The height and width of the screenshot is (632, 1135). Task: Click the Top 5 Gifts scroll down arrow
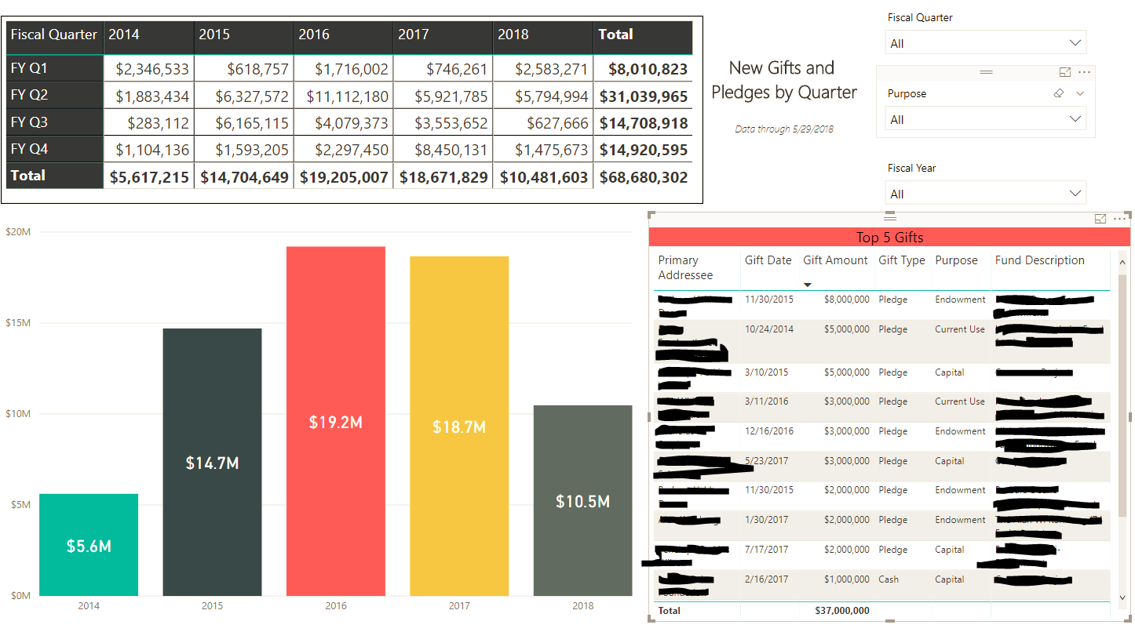1122,597
